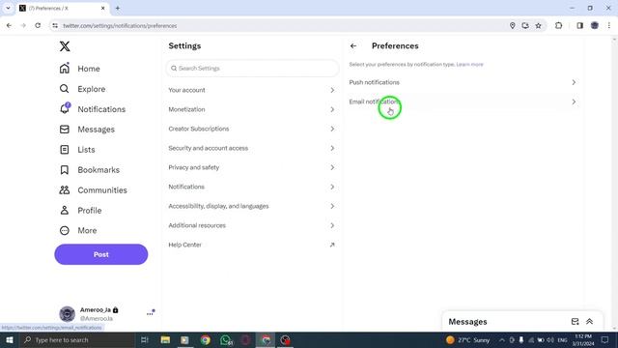
Task: Open Communities in sidebar
Action: pos(93,190)
